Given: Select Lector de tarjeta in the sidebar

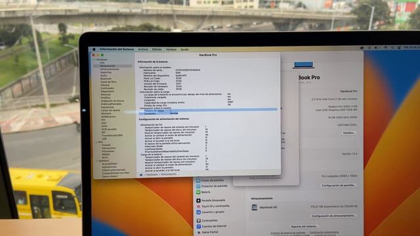Looking at the screenshot, I should click(x=110, y=110).
